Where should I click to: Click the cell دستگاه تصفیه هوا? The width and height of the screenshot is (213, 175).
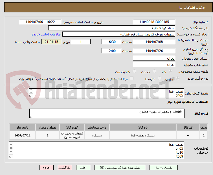[x=143, y=135]
